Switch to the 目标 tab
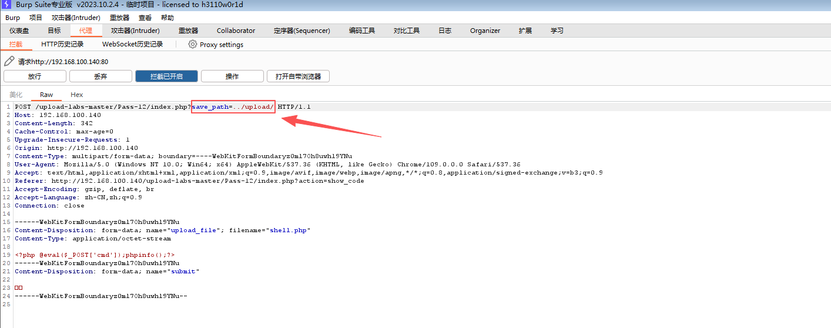This screenshot has width=831, height=328. pos(54,31)
